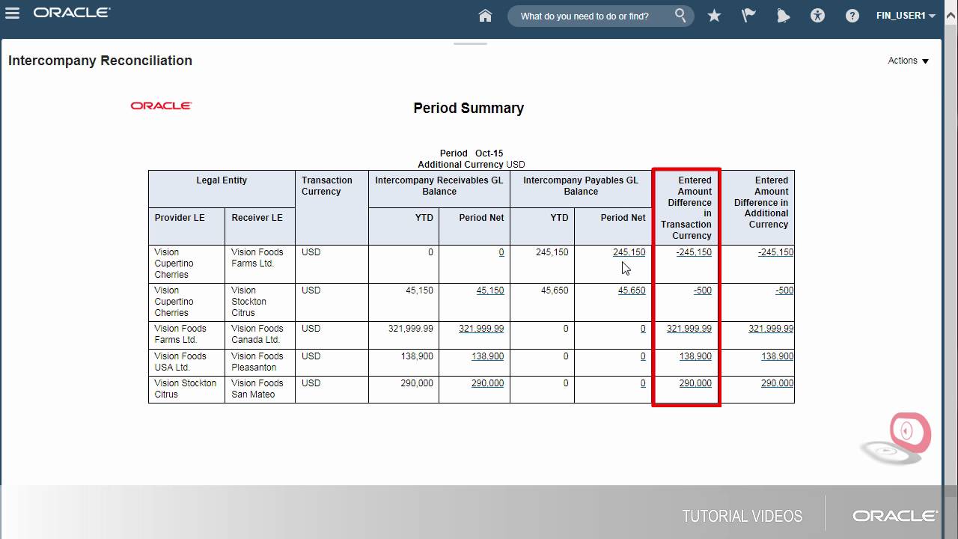Open Accessibility settings icon
The image size is (958, 539).
pos(817,16)
